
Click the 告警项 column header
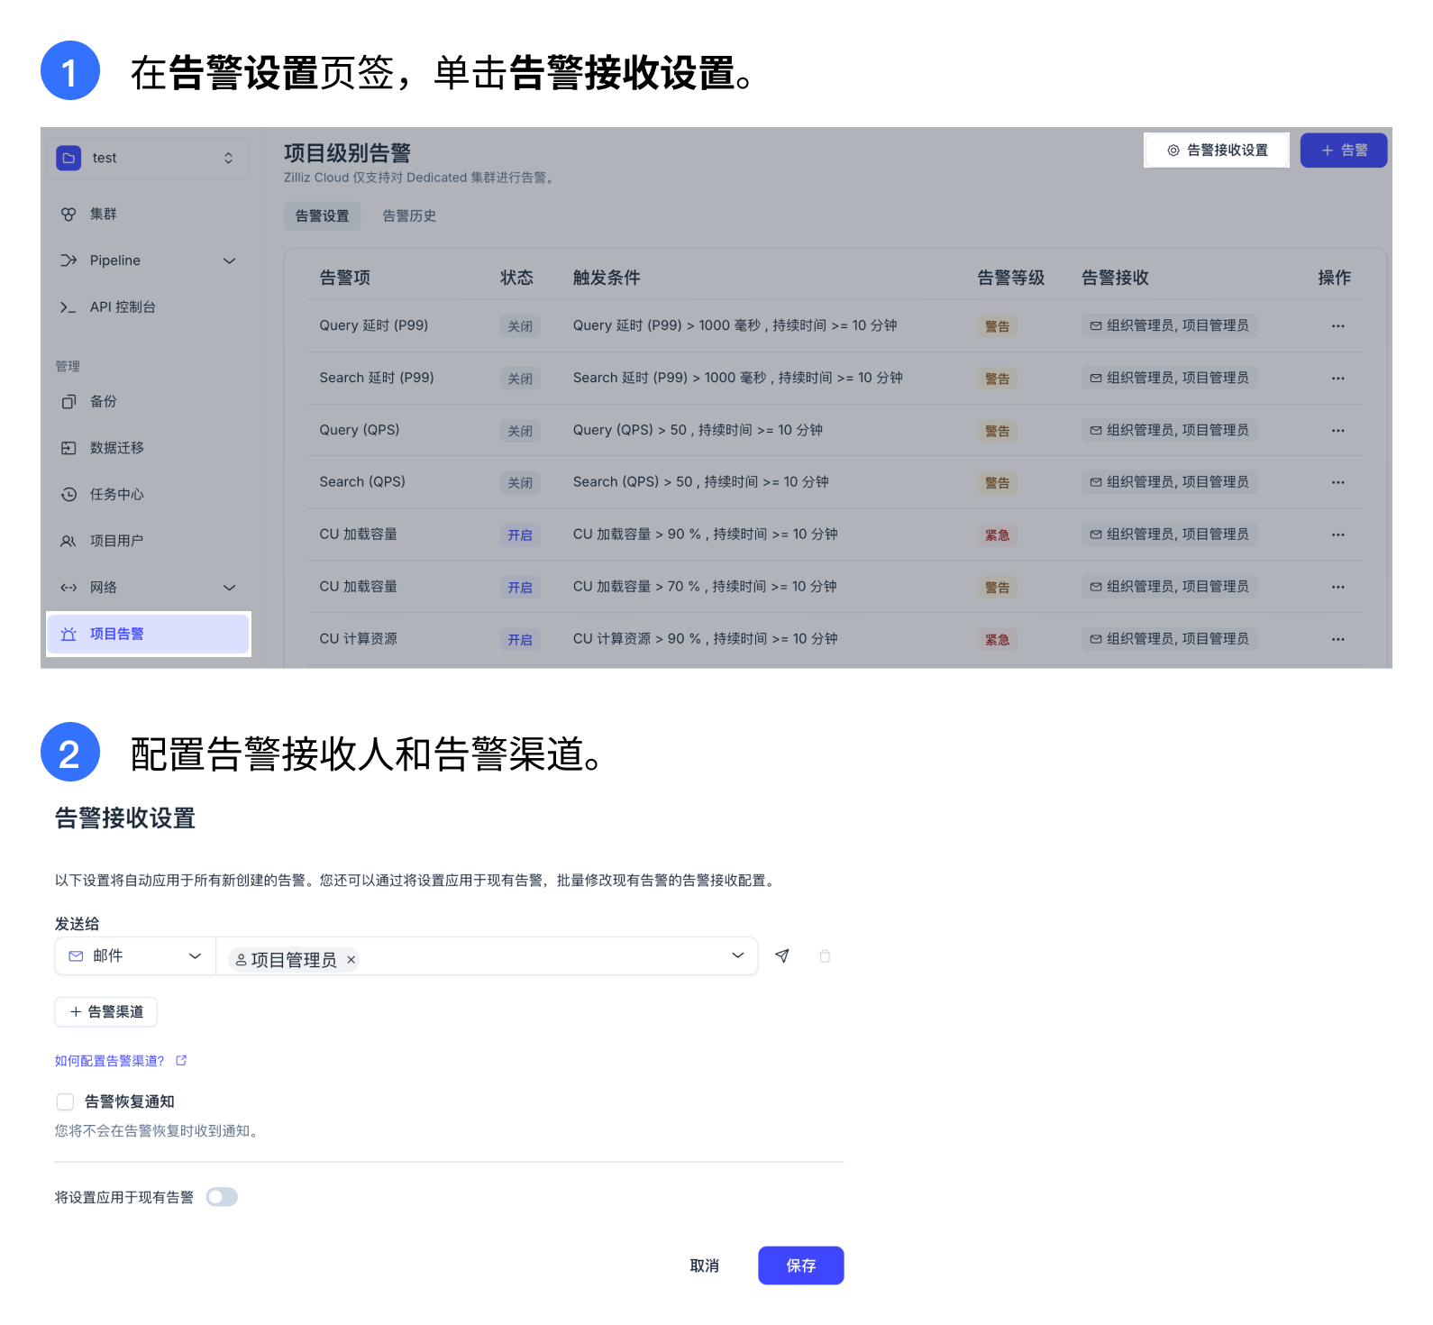(345, 278)
